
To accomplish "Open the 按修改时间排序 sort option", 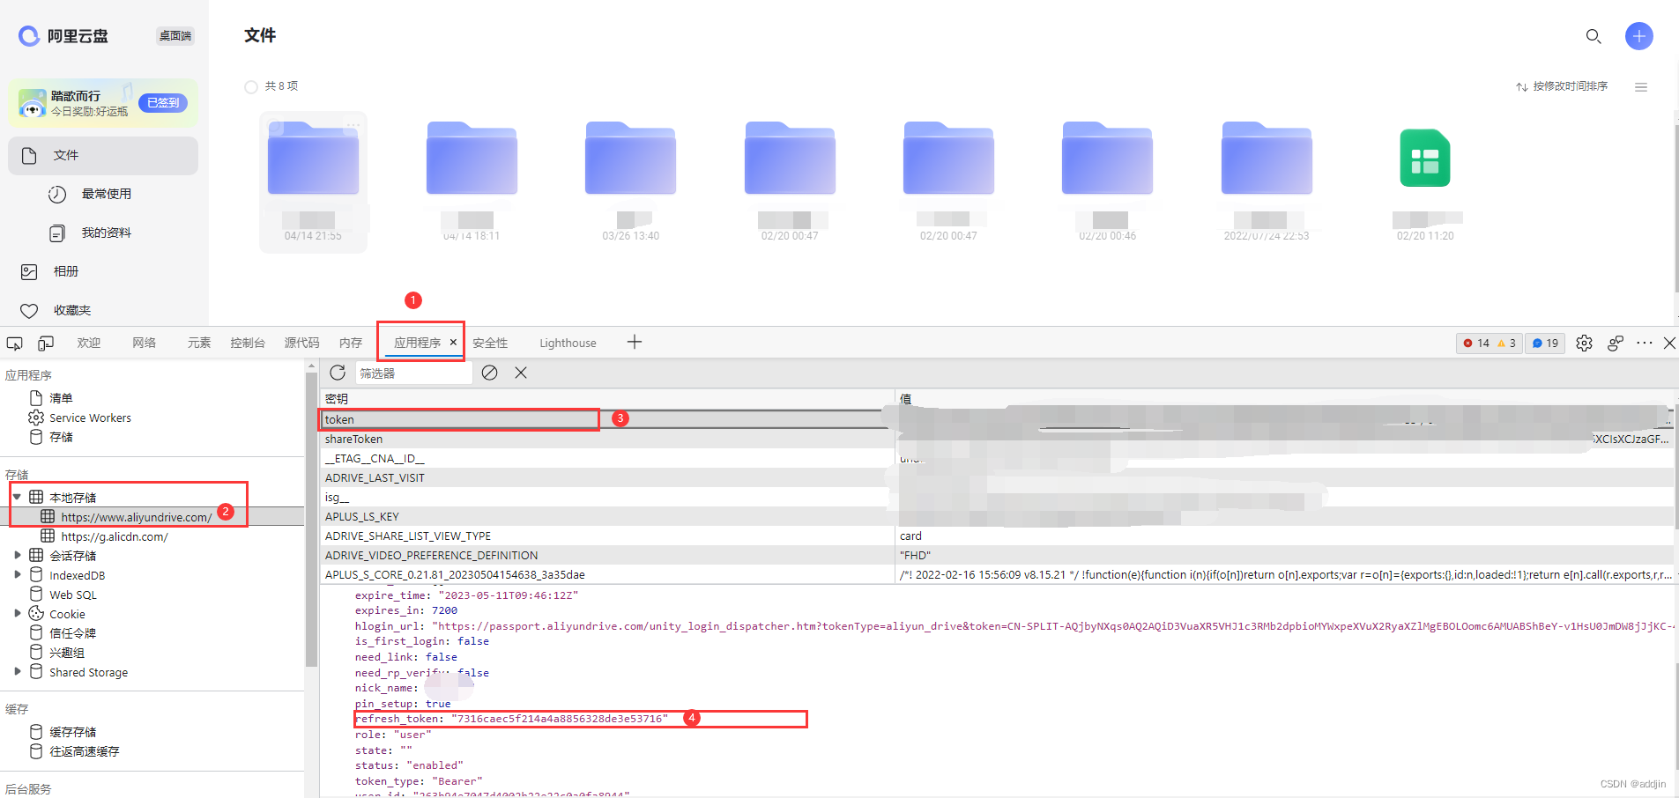I will (x=1562, y=86).
